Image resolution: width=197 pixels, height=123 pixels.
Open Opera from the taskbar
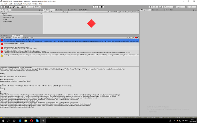pyautogui.click(x=31, y=121)
